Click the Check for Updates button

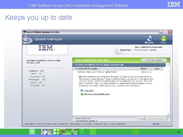click(x=154, y=60)
